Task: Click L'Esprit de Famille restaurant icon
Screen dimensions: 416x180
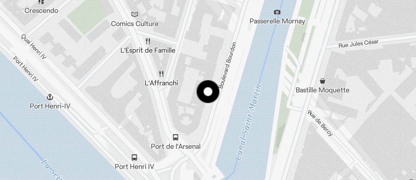Action: [148, 41]
